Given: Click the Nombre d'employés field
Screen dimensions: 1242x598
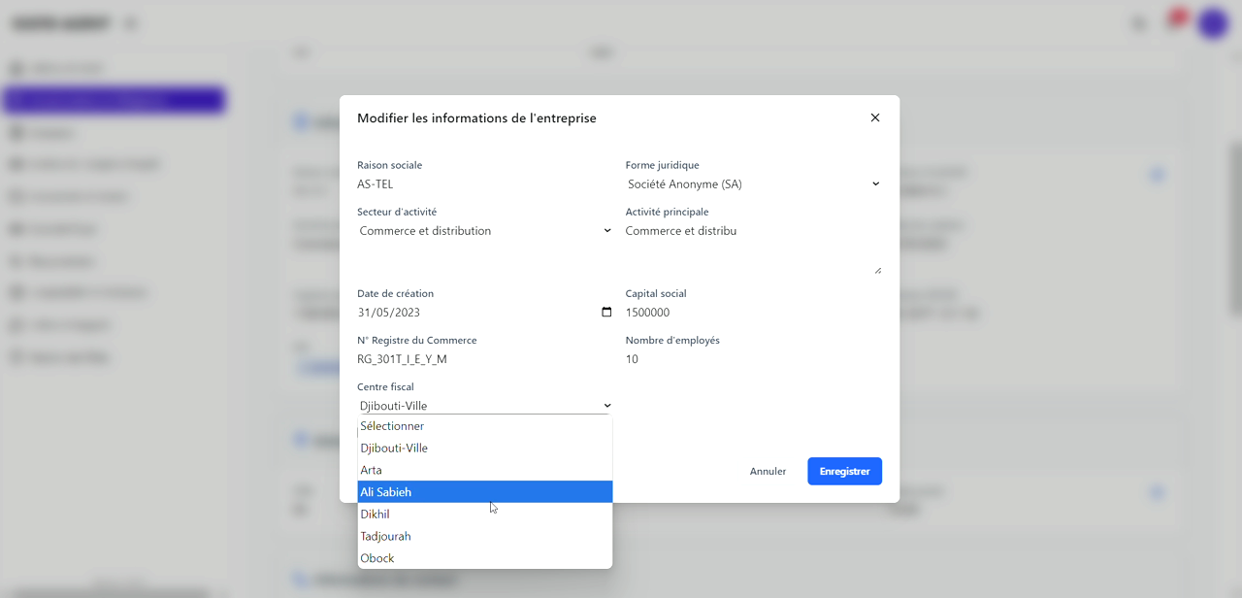Looking at the screenshot, I should pos(753,359).
